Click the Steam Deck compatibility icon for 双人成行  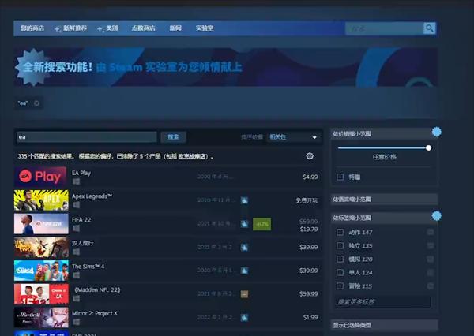tap(244, 247)
